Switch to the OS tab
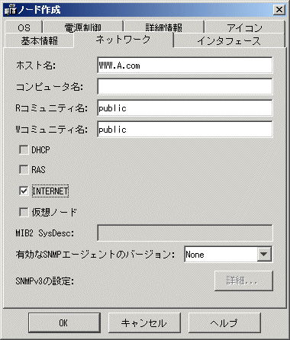This screenshot has height=340, width=290. 24,27
